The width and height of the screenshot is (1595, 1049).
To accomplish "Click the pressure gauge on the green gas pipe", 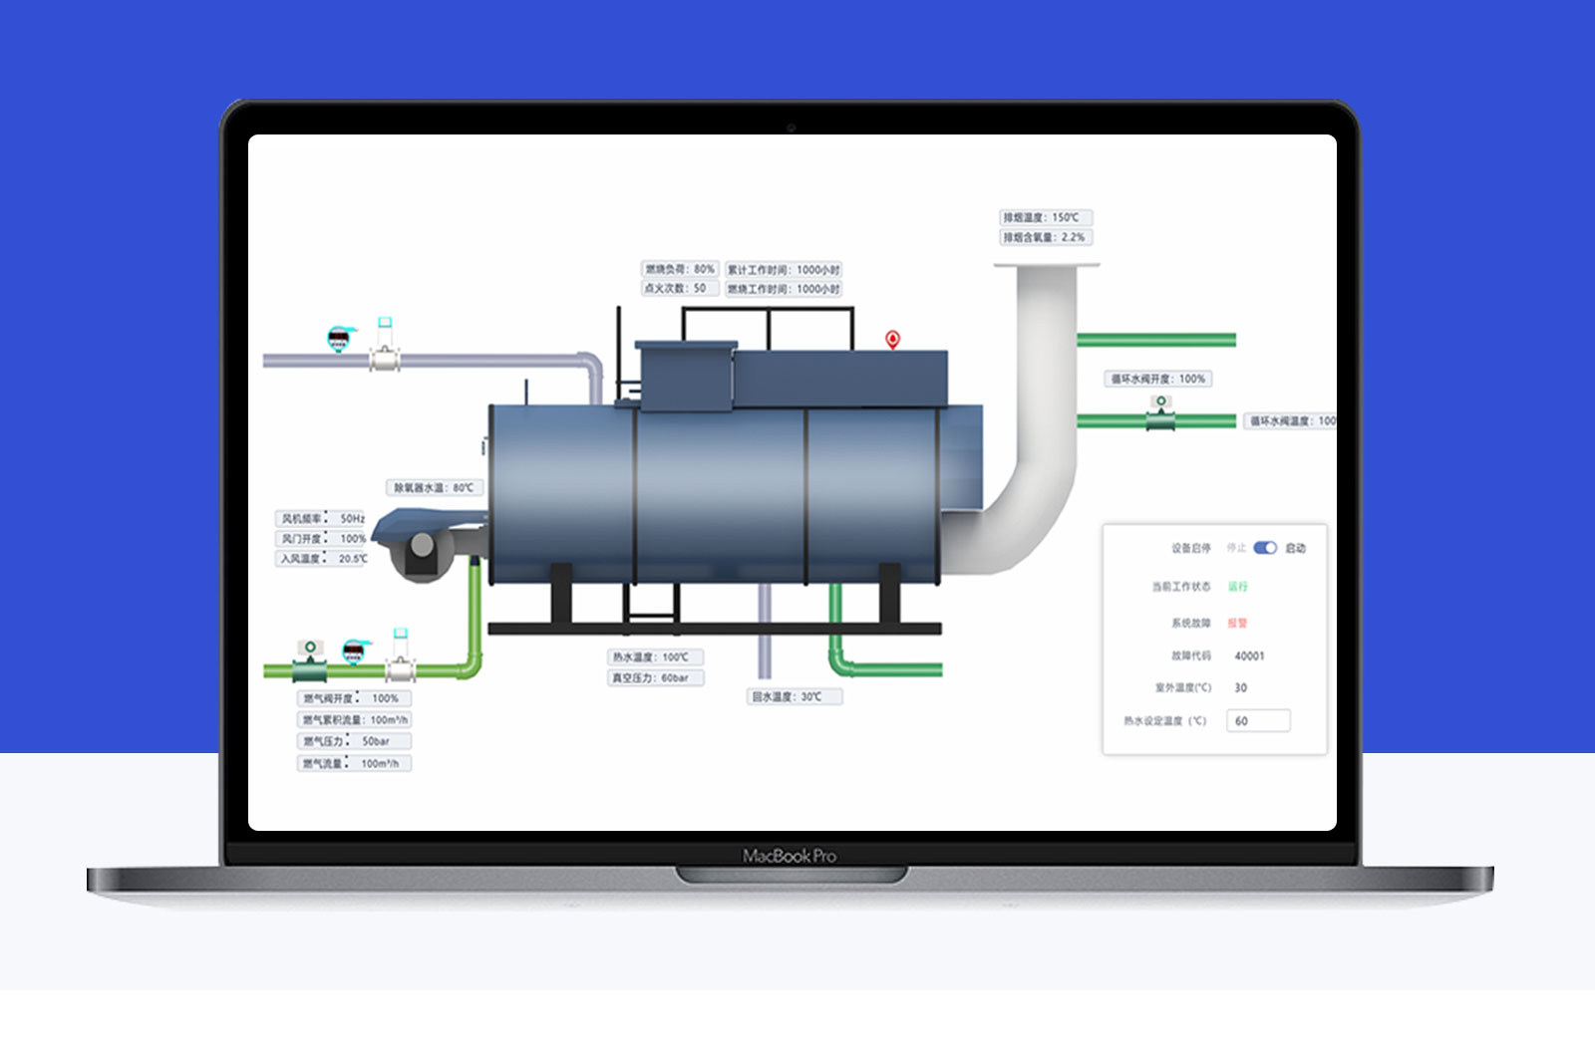I will pyautogui.click(x=353, y=652).
